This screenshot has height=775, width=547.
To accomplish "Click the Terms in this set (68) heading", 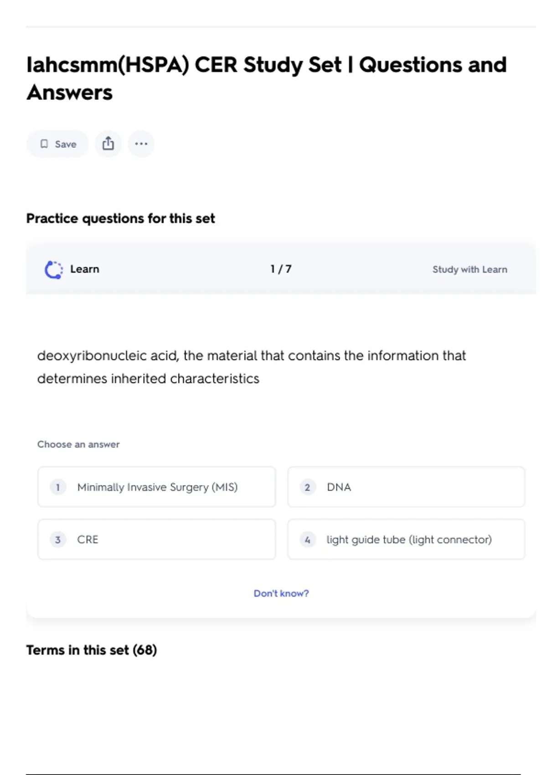I will 92,650.
